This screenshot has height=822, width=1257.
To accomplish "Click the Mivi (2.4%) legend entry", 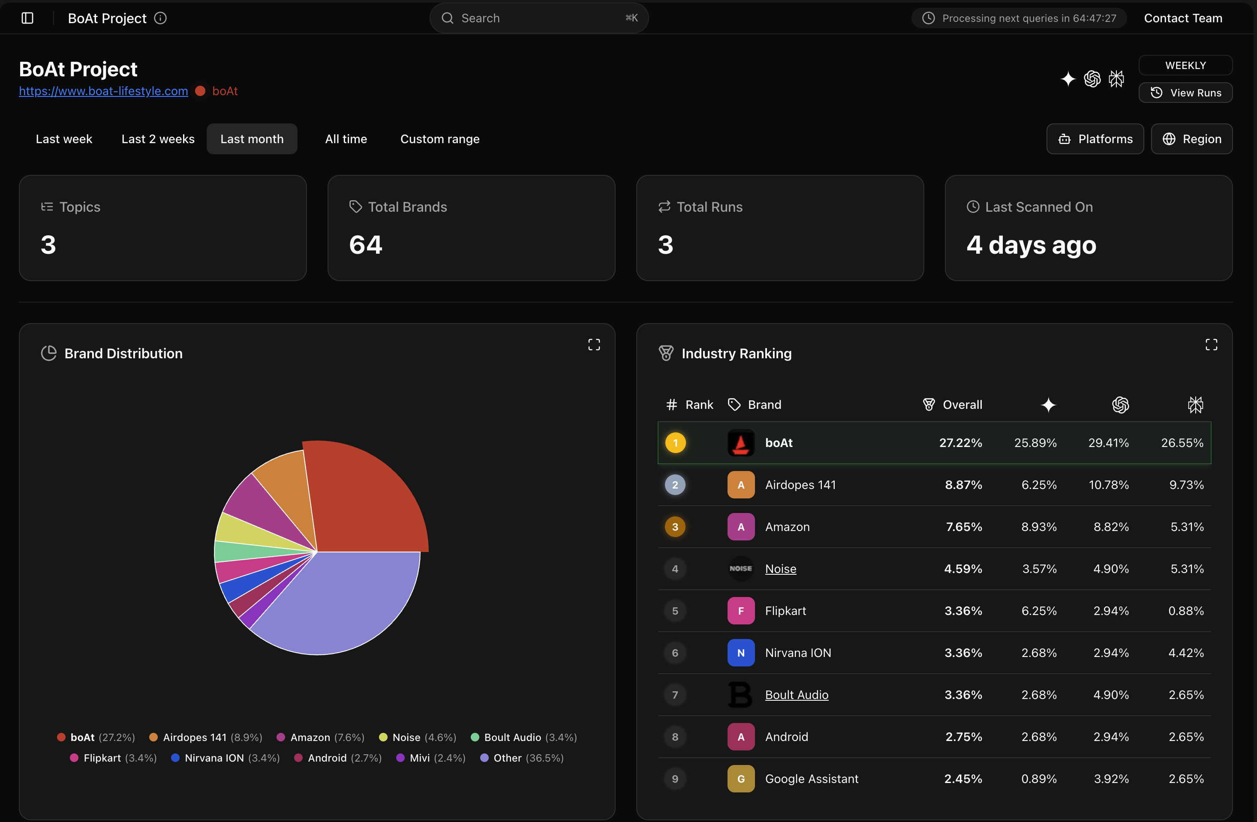I will pyautogui.click(x=430, y=758).
